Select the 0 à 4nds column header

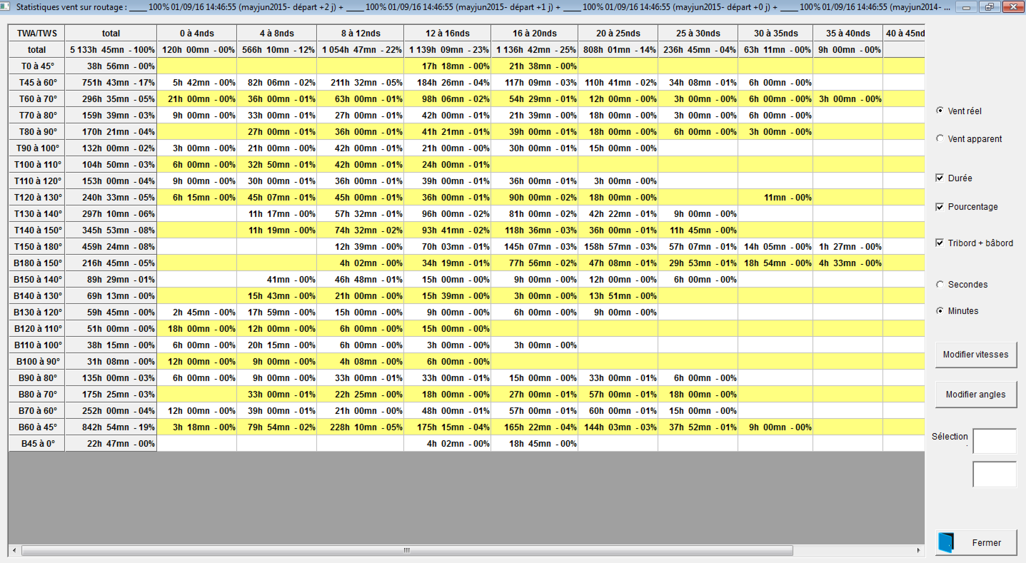(x=197, y=34)
